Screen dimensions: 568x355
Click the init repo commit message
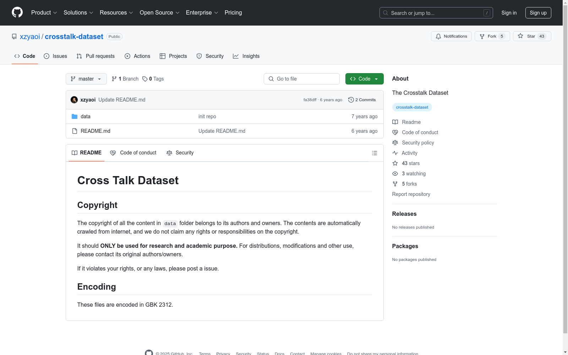[x=207, y=116]
